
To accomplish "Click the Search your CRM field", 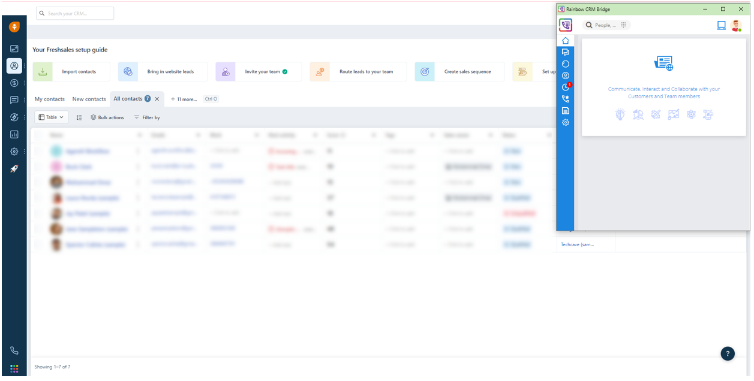I will 75,13.
